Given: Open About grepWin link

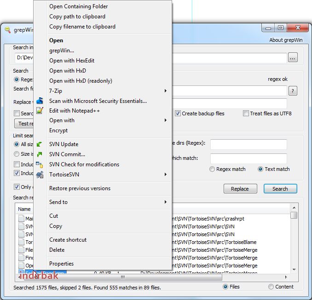Looking at the screenshot, I should coord(286,40).
